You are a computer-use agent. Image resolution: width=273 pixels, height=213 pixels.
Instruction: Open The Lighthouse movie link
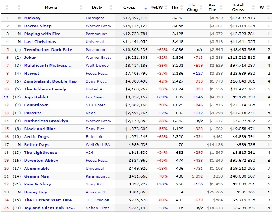tap(41, 152)
